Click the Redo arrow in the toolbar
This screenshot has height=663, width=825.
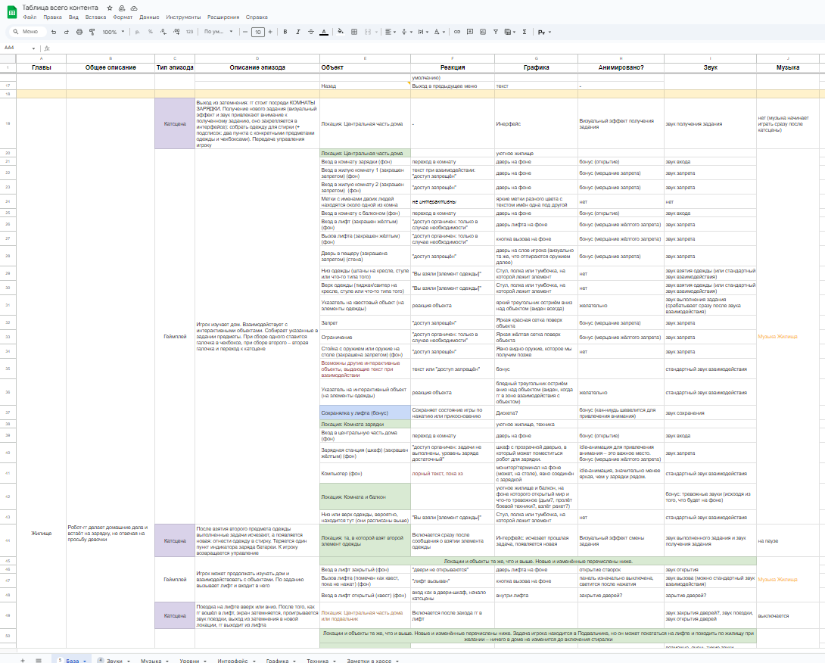coord(67,32)
